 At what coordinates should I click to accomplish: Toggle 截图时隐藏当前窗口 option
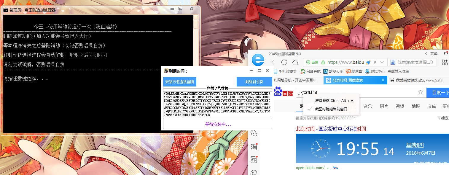pos(331,109)
